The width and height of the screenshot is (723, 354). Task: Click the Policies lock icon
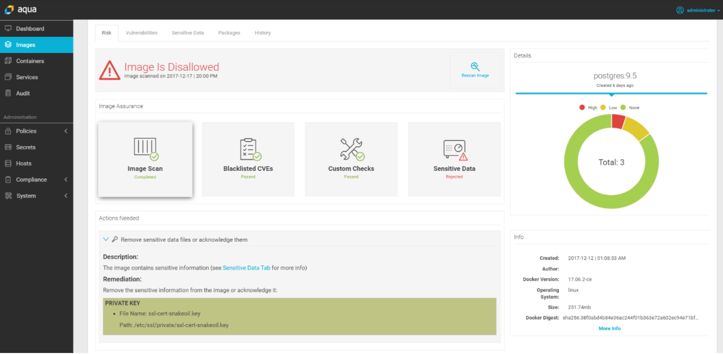click(8, 131)
